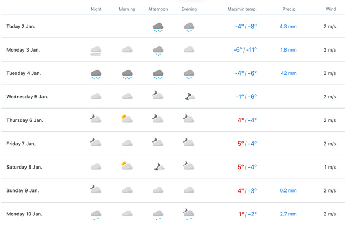Select the Max/min temp. column header

point(242,9)
